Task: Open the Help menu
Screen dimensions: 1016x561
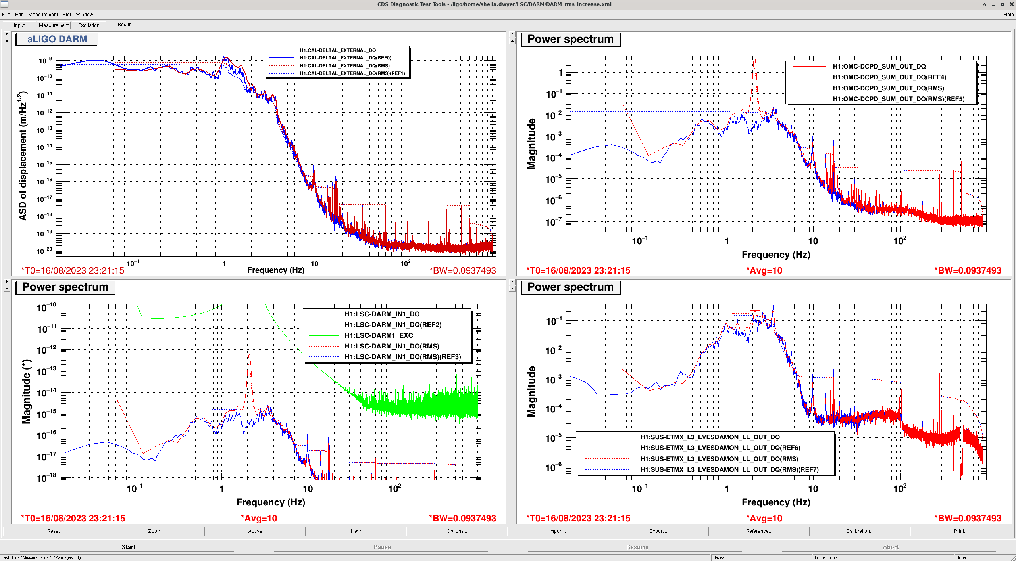Action: tap(1008, 15)
